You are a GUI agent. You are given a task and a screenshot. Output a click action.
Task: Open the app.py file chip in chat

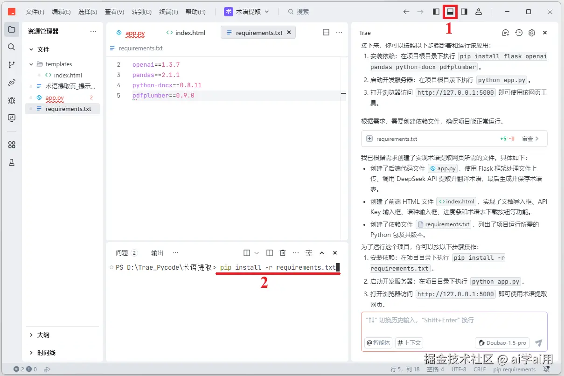(443, 168)
